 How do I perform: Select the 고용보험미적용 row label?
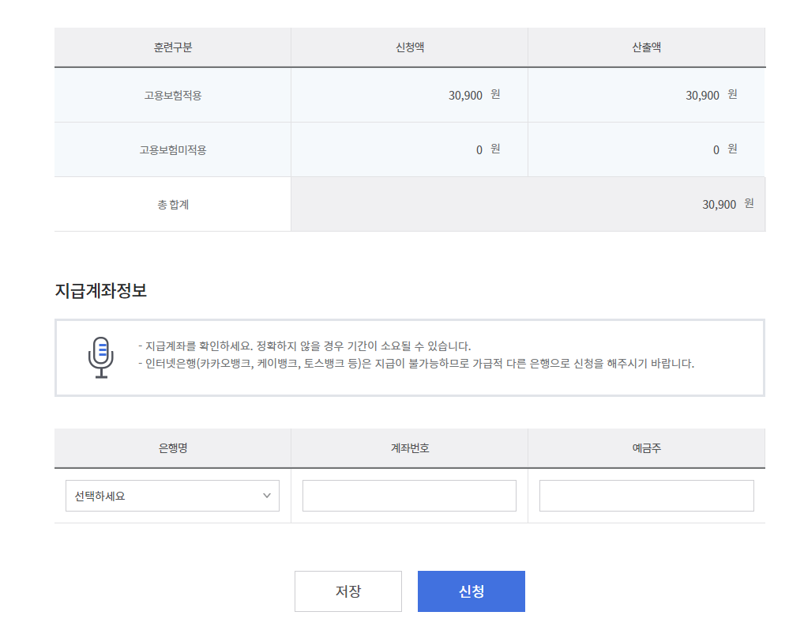click(173, 149)
